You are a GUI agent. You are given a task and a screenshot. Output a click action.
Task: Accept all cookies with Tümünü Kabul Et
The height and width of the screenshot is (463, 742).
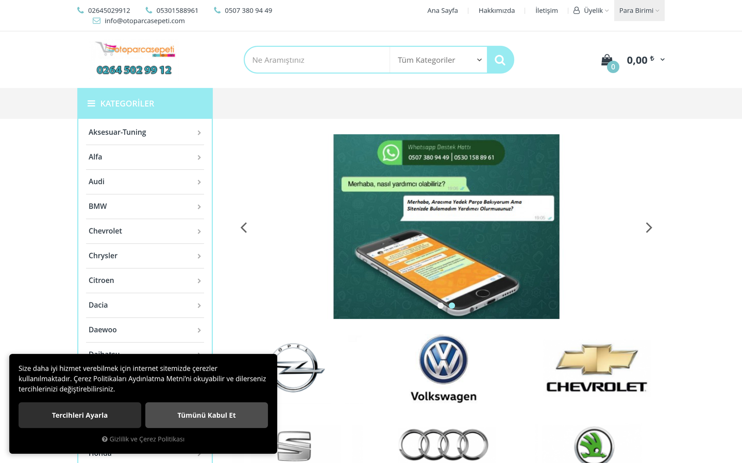click(x=207, y=415)
